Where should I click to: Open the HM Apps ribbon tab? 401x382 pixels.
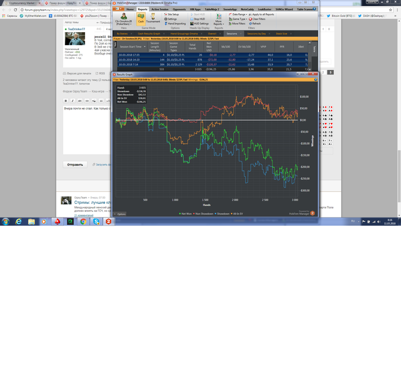[195, 9]
